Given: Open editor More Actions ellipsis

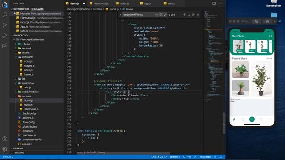Looking at the screenshot, I should click(220, 4).
